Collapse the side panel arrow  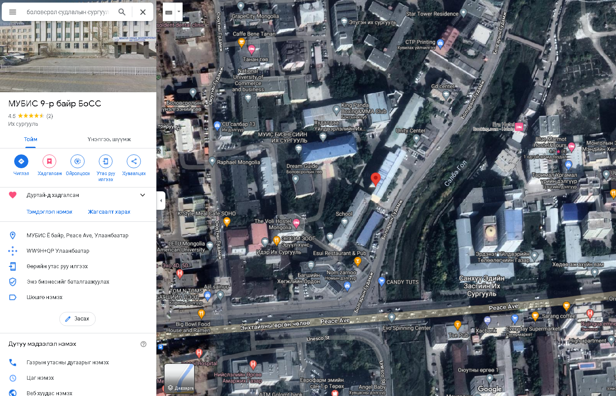pos(161,200)
